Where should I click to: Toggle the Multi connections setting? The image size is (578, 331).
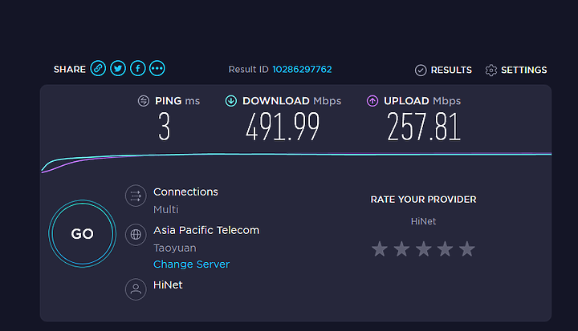point(166,209)
